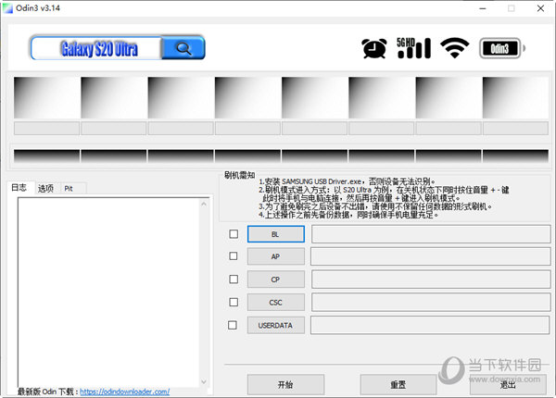Switch to the 选项 tab
The image size is (556, 398).
point(45,189)
